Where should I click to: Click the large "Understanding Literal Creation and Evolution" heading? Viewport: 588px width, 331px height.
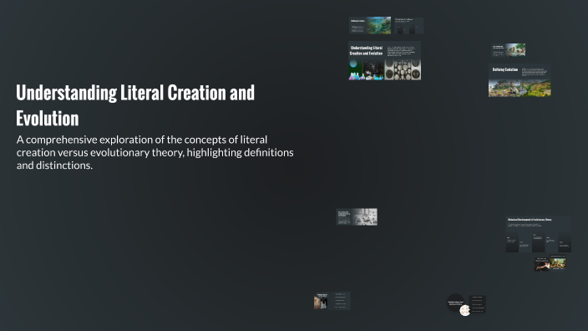[135, 105]
